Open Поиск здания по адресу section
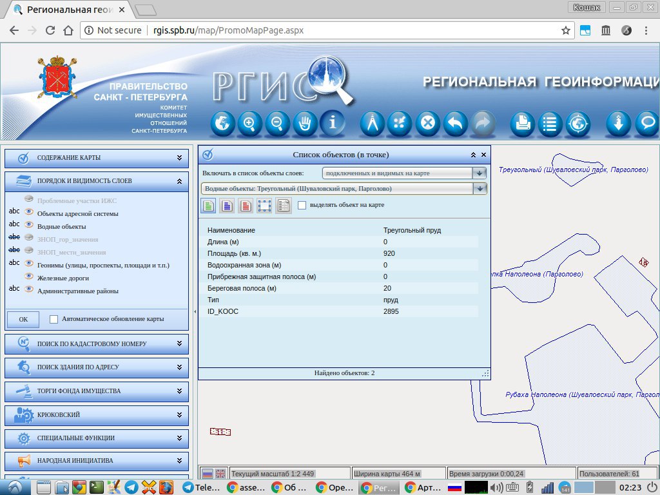Viewport: 660px width, 495px height. point(96,367)
